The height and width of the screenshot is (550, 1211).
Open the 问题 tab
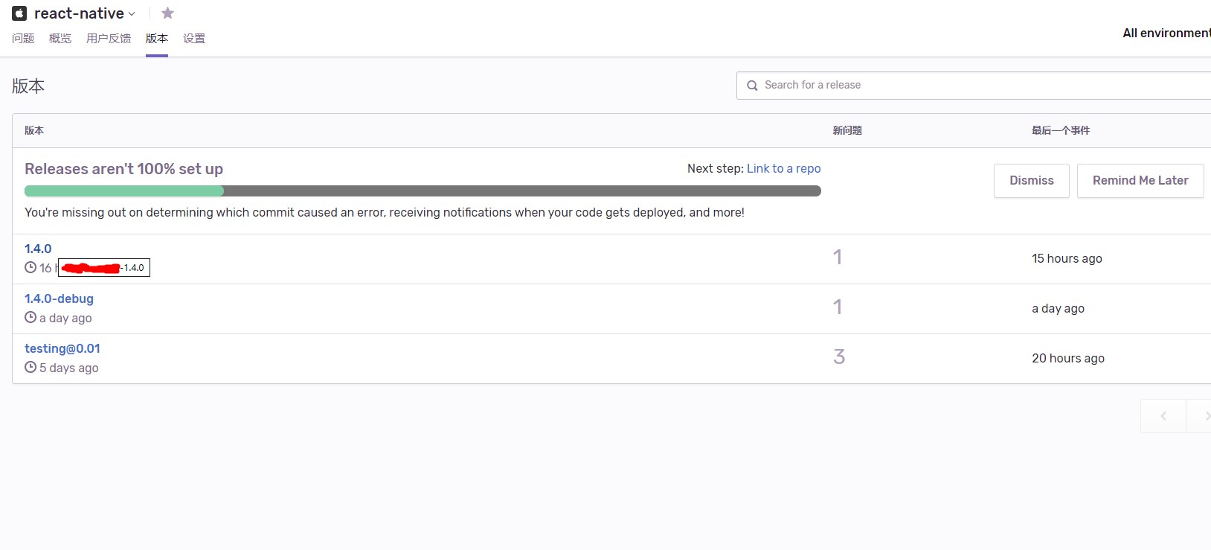coord(23,39)
